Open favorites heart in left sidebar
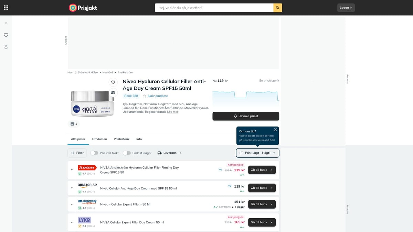This screenshot has width=413, height=232. pos(6,35)
